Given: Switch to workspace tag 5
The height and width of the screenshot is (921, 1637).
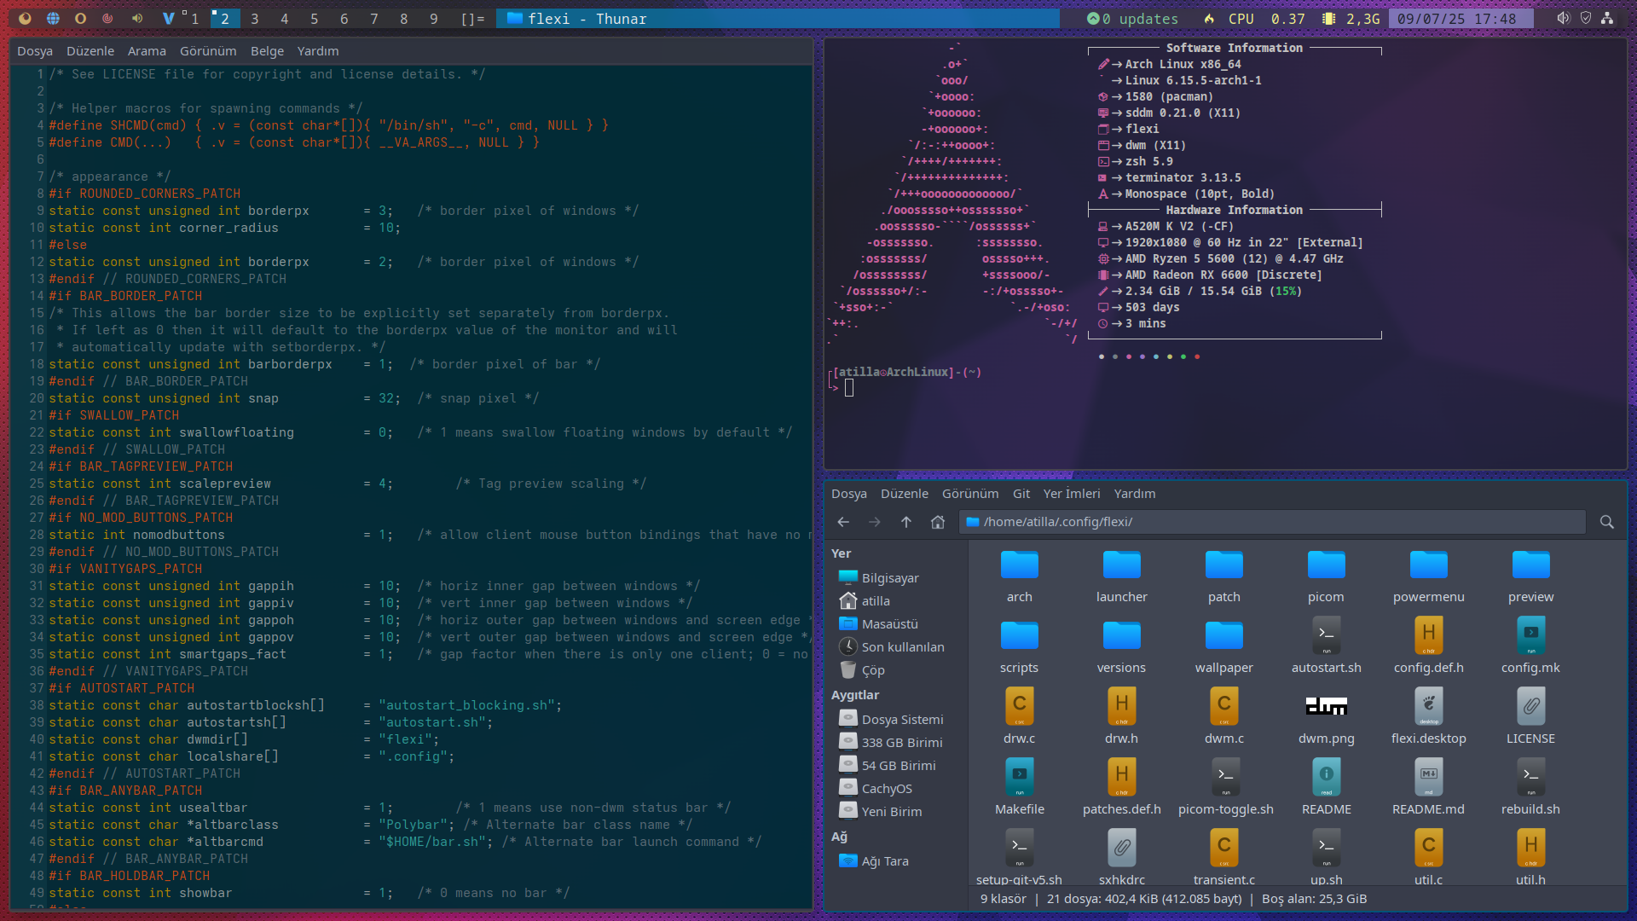Looking at the screenshot, I should pos(314,19).
